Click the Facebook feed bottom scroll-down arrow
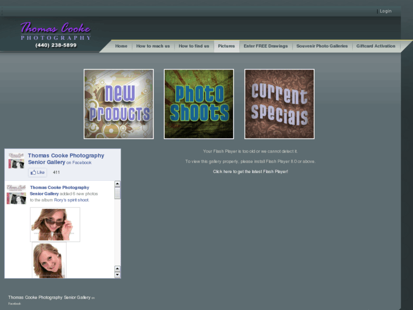Viewport: 413px width, 310px height. pyautogui.click(x=118, y=275)
